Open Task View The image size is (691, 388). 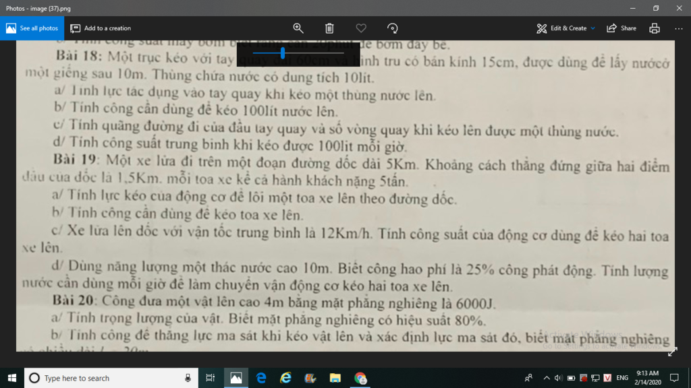[x=211, y=378]
